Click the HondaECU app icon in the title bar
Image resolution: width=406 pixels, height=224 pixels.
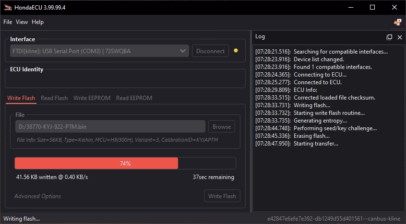point(7,7)
